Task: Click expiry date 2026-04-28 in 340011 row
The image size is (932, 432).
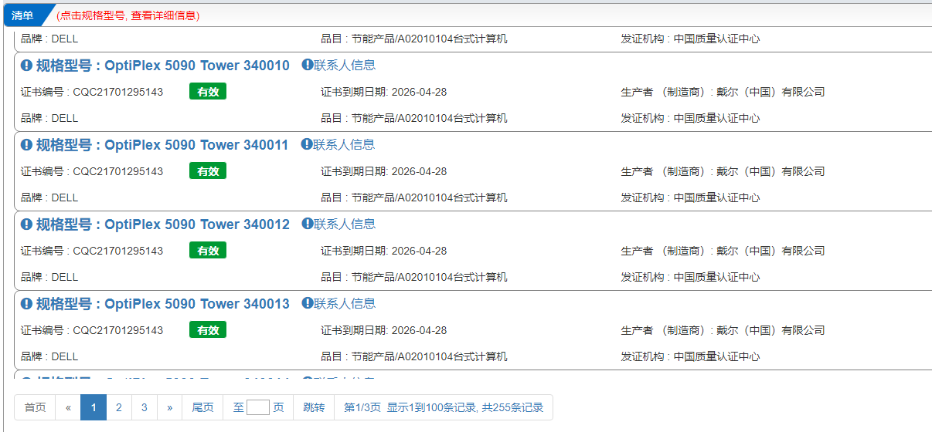Action: pos(420,172)
